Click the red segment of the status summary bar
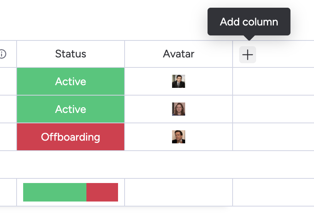 (102, 192)
